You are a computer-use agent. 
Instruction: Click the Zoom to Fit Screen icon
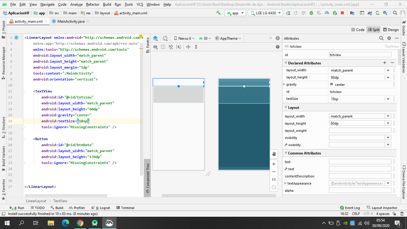[274, 187]
